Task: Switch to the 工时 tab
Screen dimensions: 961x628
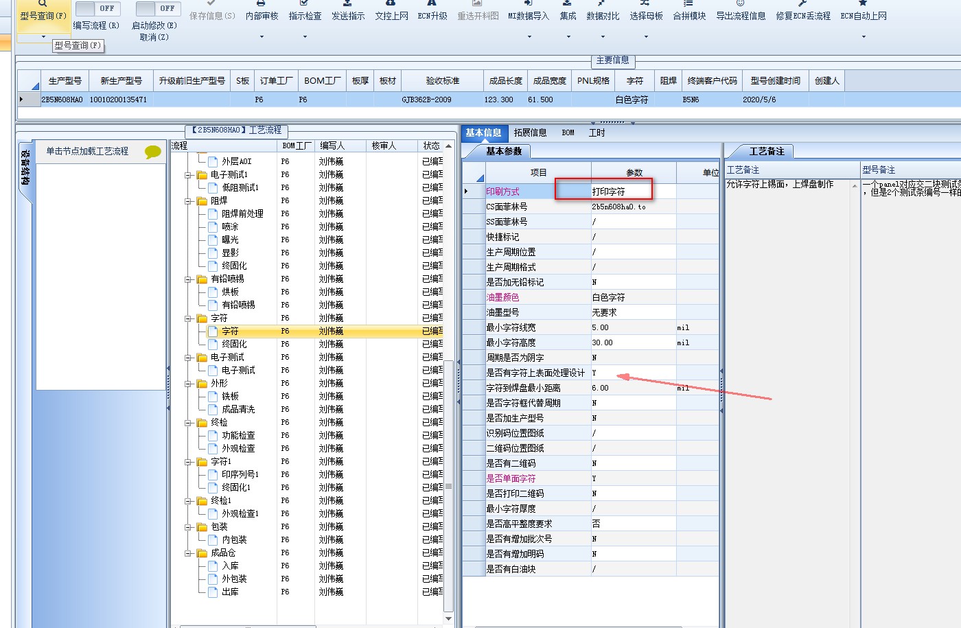Action: [597, 132]
